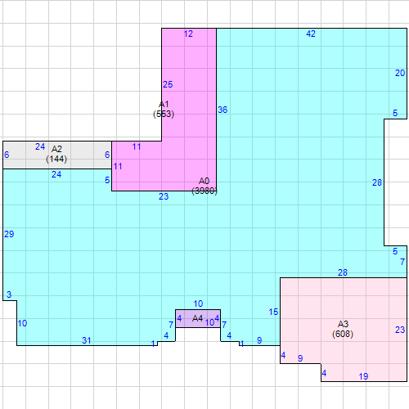Viewport: 409px width, 409px height.
Task: Click the 10 dimension inside the A4 area
Action: [x=209, y=323]
